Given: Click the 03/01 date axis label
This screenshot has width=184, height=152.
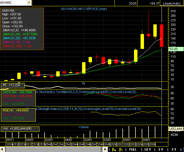Looking at the screenshot, I should tap(107, 140).
